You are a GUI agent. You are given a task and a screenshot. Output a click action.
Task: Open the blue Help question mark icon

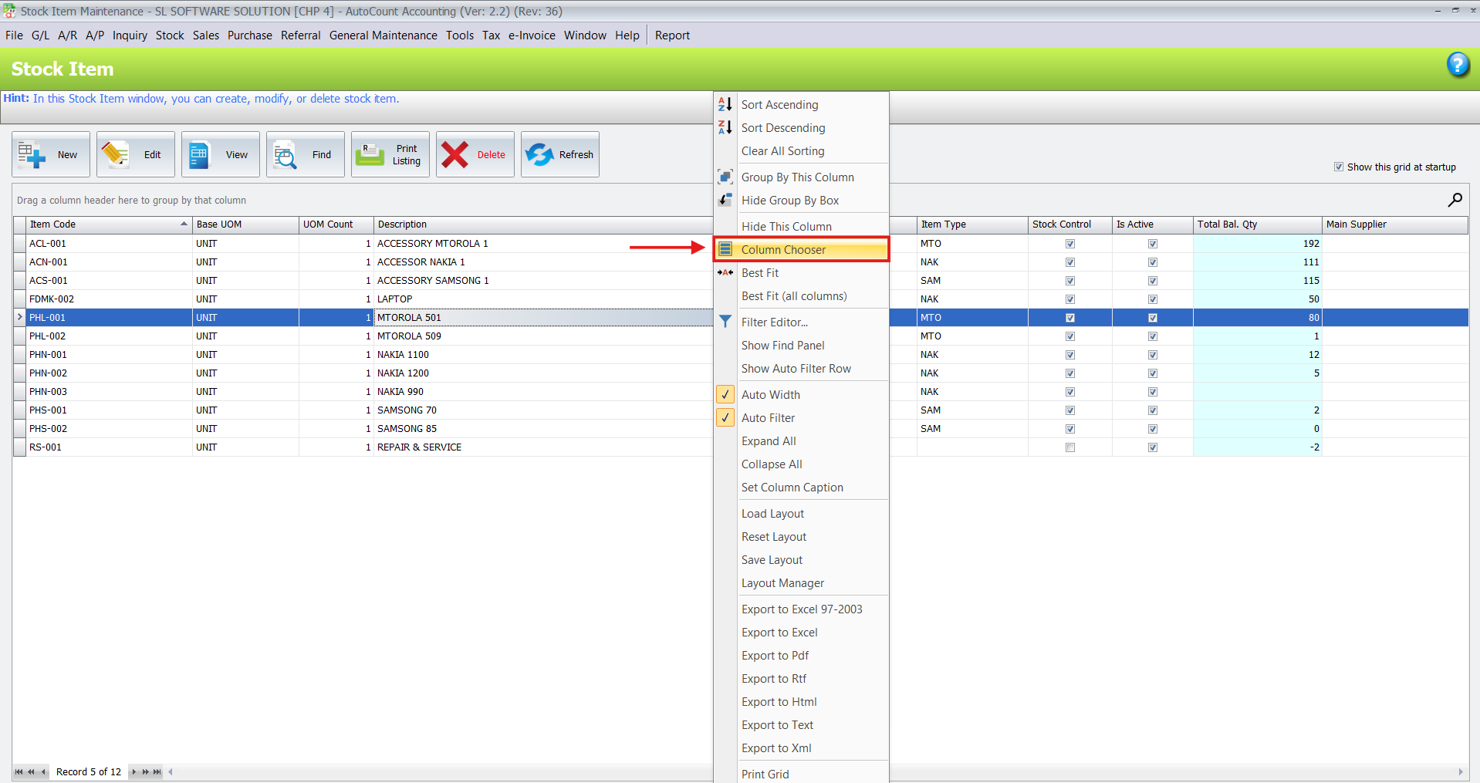1457,65
